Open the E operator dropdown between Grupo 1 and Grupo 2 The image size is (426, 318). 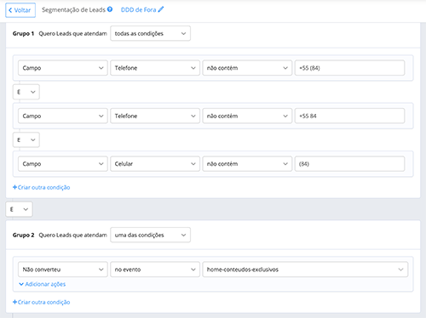click(19, 209)
